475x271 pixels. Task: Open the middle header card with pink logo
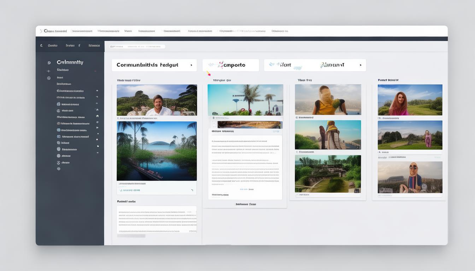click(230, 65)
